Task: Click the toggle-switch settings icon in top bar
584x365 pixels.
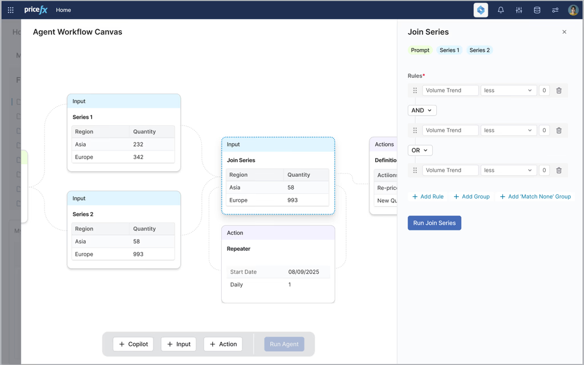Action: click(x=555, y=10)
